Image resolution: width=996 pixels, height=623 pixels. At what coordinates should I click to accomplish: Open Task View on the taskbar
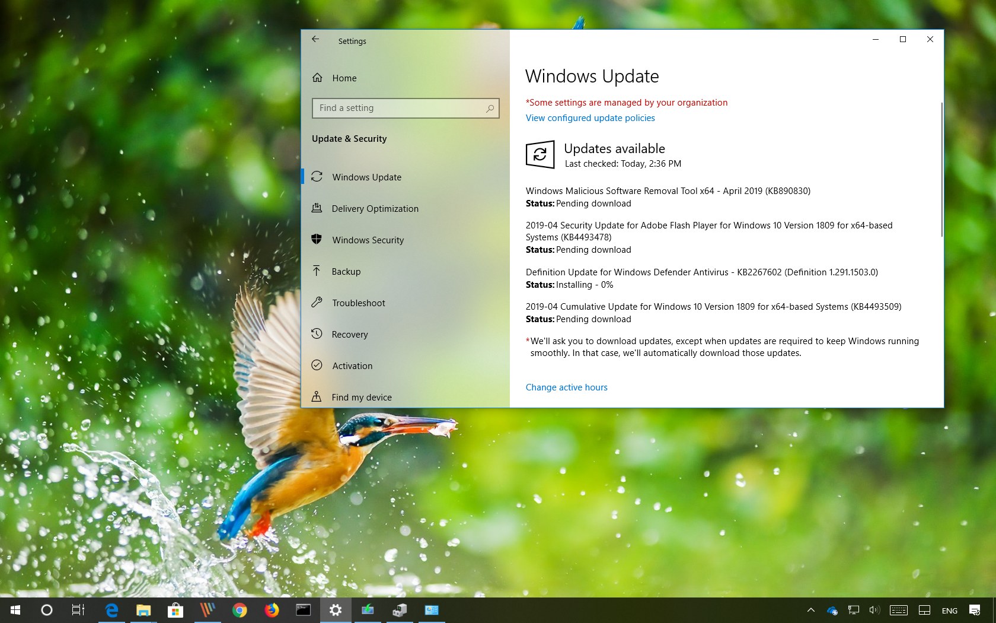(78, 610)
